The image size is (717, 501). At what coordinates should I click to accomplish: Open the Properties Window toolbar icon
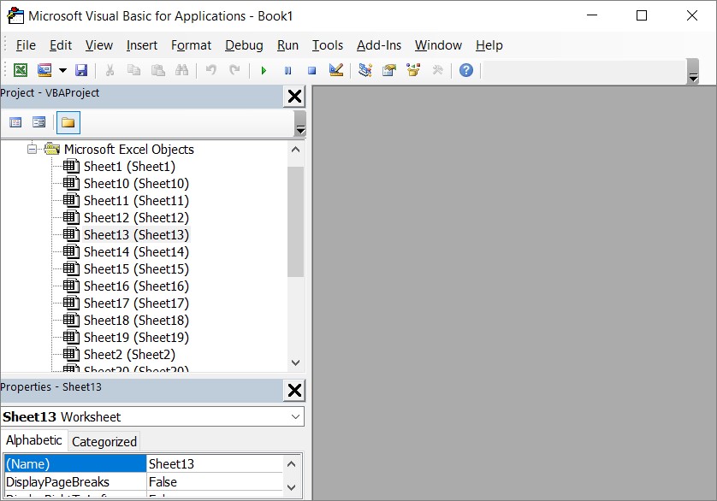(x=389, y=70)
